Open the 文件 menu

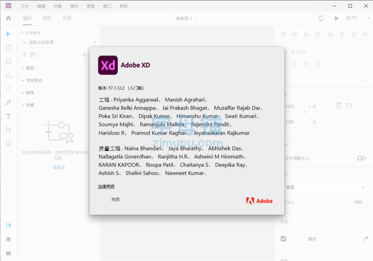25,6
